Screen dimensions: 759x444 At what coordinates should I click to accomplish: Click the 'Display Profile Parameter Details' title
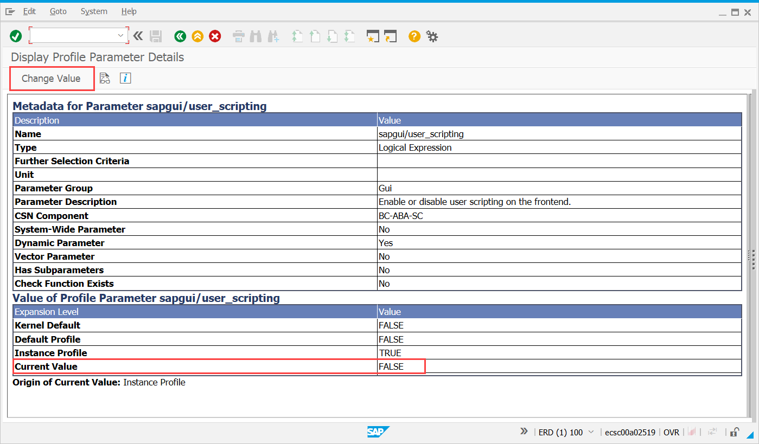click(98, 57)
